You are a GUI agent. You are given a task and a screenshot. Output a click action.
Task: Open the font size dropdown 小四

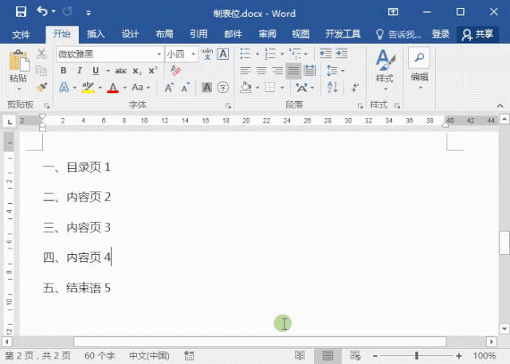pos(182,54)
